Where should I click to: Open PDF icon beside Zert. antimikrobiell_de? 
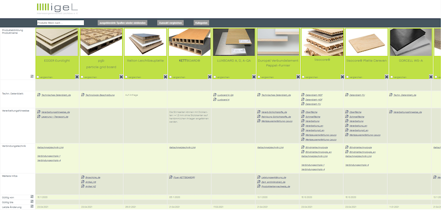click(x=259, y=182)
